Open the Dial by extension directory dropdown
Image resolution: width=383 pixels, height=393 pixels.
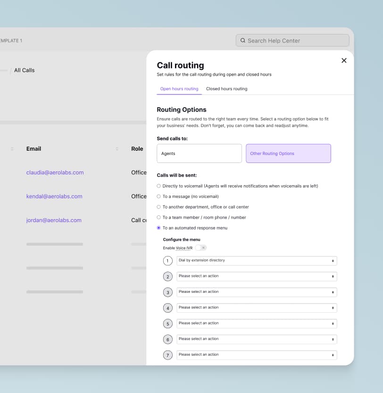[257, 261]
